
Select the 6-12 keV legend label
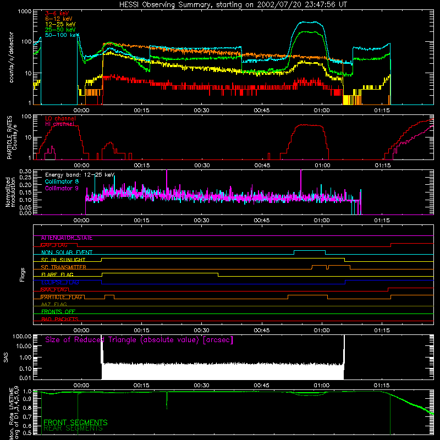coord(58,19)
